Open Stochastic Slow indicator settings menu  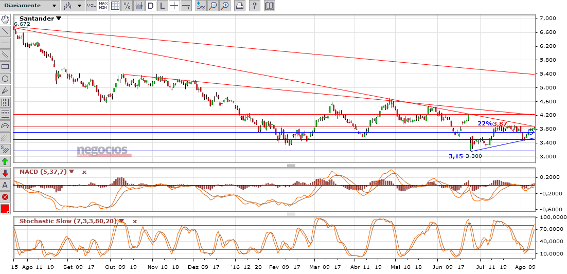click(121, 221)
